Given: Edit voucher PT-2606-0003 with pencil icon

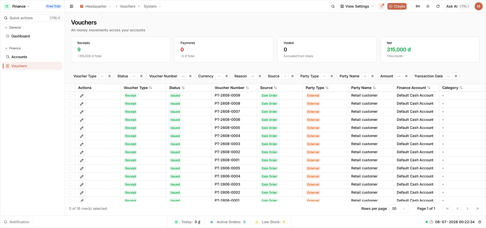Looking at the screenshot, I should click(x=82, y=185).
